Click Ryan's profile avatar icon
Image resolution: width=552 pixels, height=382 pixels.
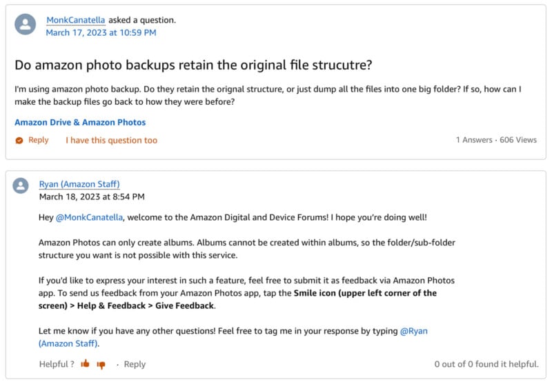tap(21, 185)
